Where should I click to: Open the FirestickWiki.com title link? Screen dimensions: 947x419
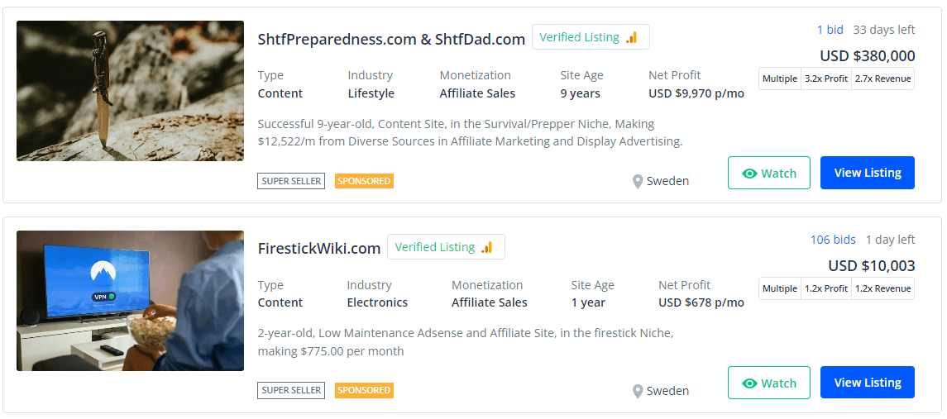(x=319, y=248)
